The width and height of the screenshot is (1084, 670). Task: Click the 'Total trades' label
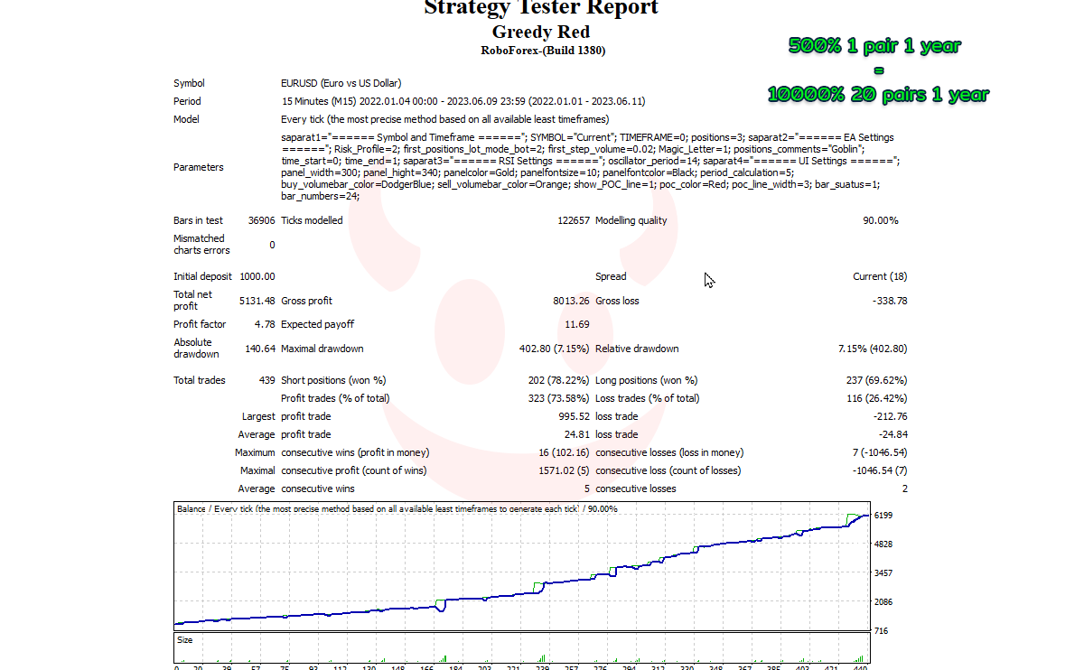(x=200, y=380)
